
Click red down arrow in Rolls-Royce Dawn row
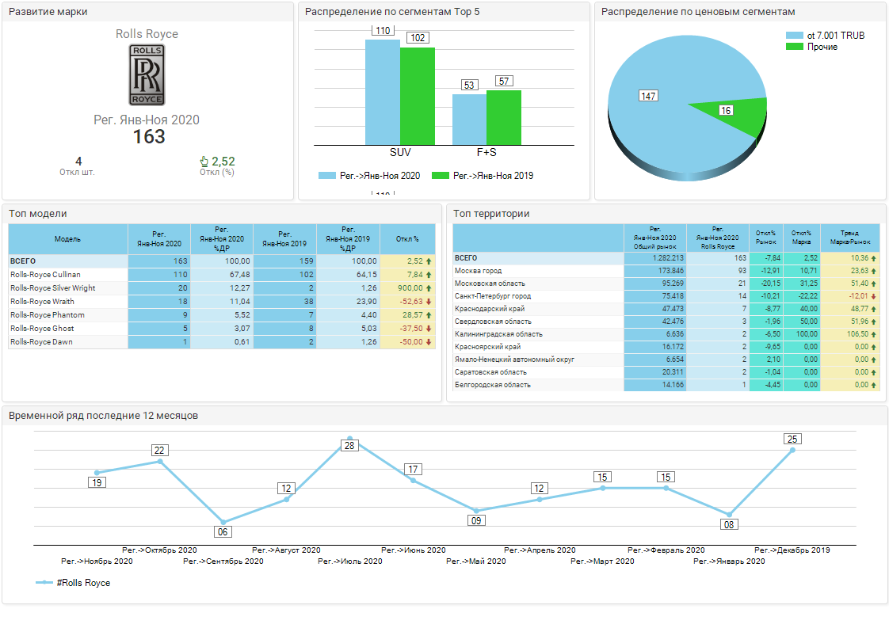pos(429,342)
